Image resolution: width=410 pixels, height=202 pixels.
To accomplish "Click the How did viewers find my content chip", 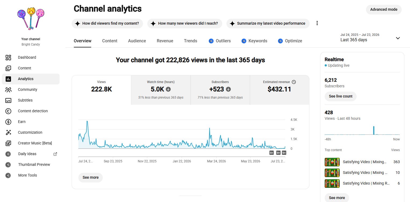I will click(x=107, y=23).
